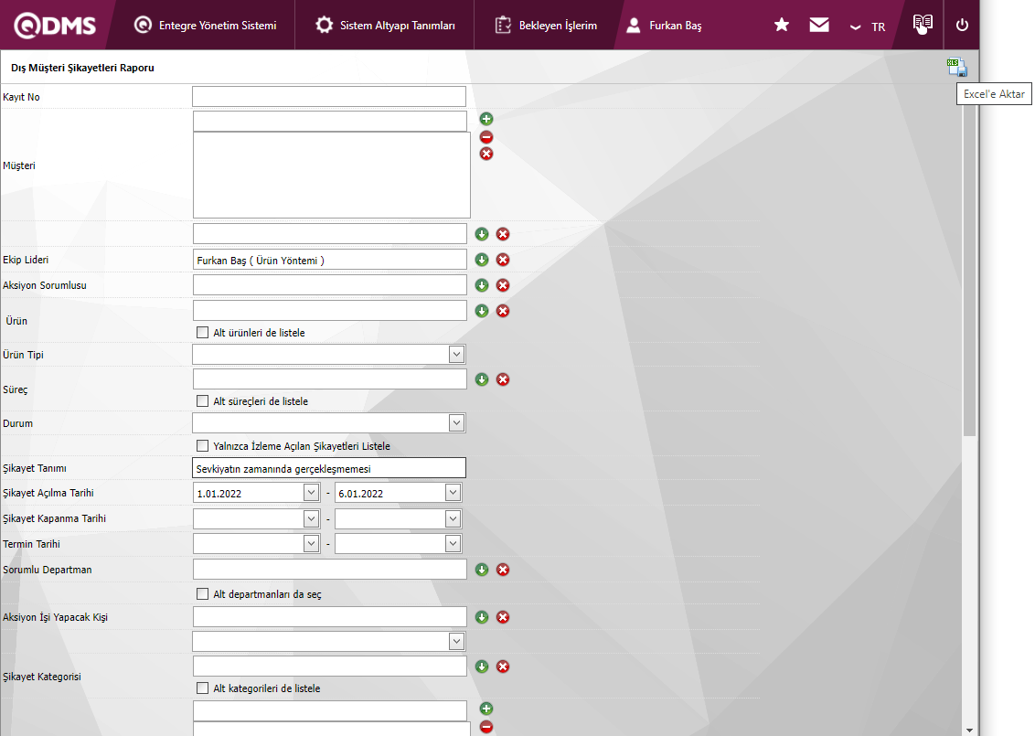Clear the Sorumlu Departman field

tap(503, 570)
